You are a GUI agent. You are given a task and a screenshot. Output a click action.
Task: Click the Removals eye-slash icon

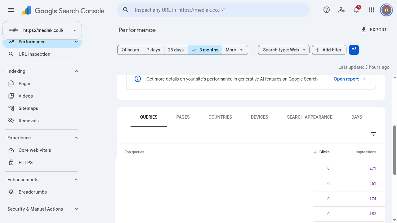tap(11, 121)
